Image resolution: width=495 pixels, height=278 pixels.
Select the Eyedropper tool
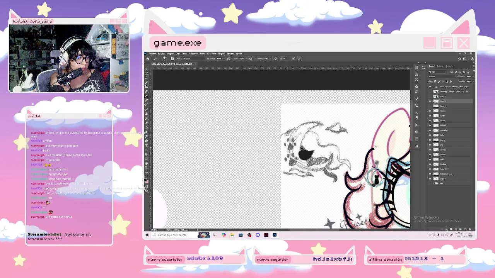click(146, 91)
